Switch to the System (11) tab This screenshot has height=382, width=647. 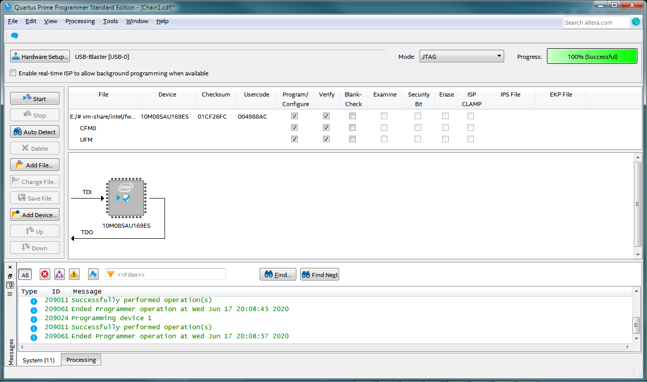(x=39, y=360)
